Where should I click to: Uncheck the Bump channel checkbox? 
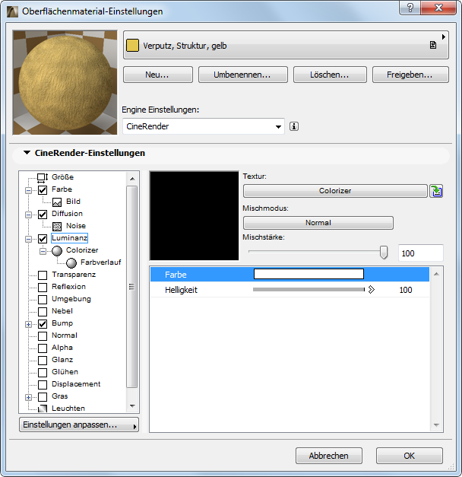point(43,324)
